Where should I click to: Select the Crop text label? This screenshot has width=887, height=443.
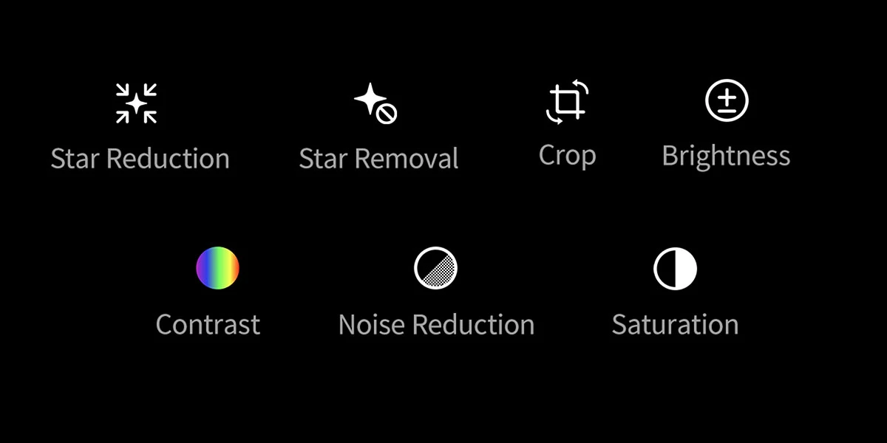coord(567,157)
